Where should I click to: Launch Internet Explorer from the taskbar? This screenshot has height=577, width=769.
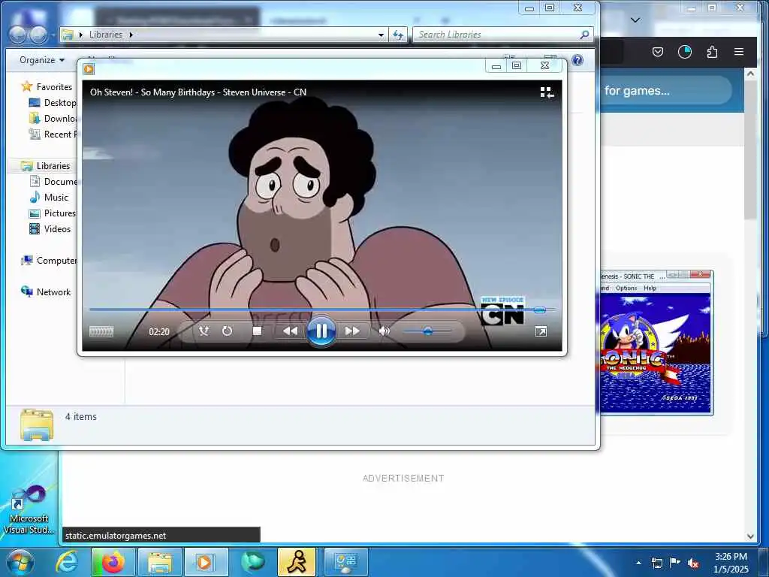coord(67,562)
